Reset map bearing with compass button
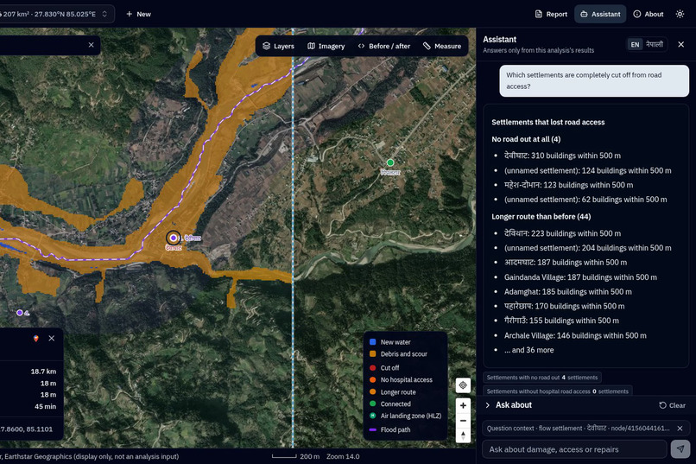The image size is (696, 464). [463, 435]
